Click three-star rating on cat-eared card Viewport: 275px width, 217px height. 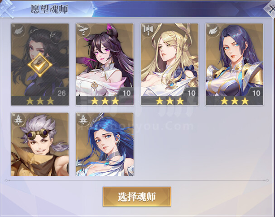tap(105, 101)
